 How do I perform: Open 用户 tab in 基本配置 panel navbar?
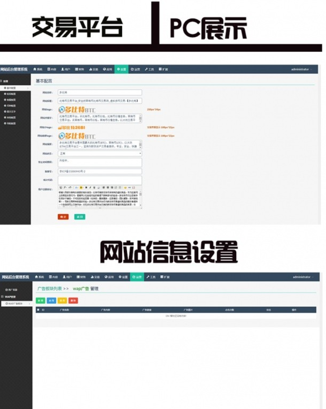[66, 69]
